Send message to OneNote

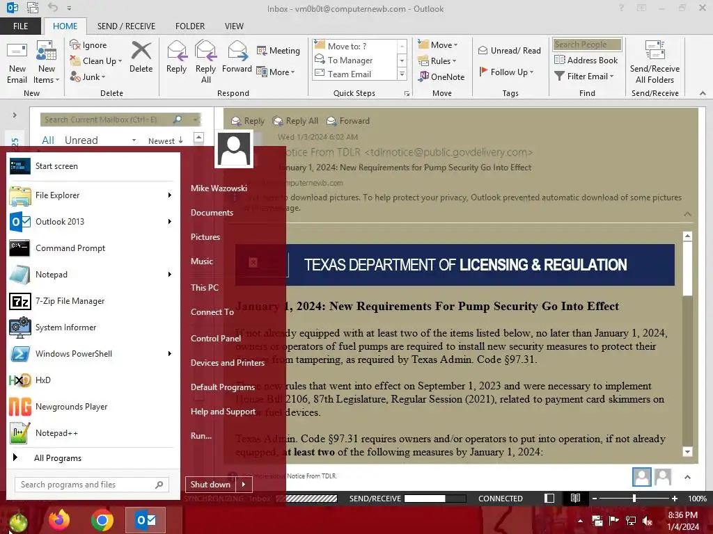(x=441, y=76)
